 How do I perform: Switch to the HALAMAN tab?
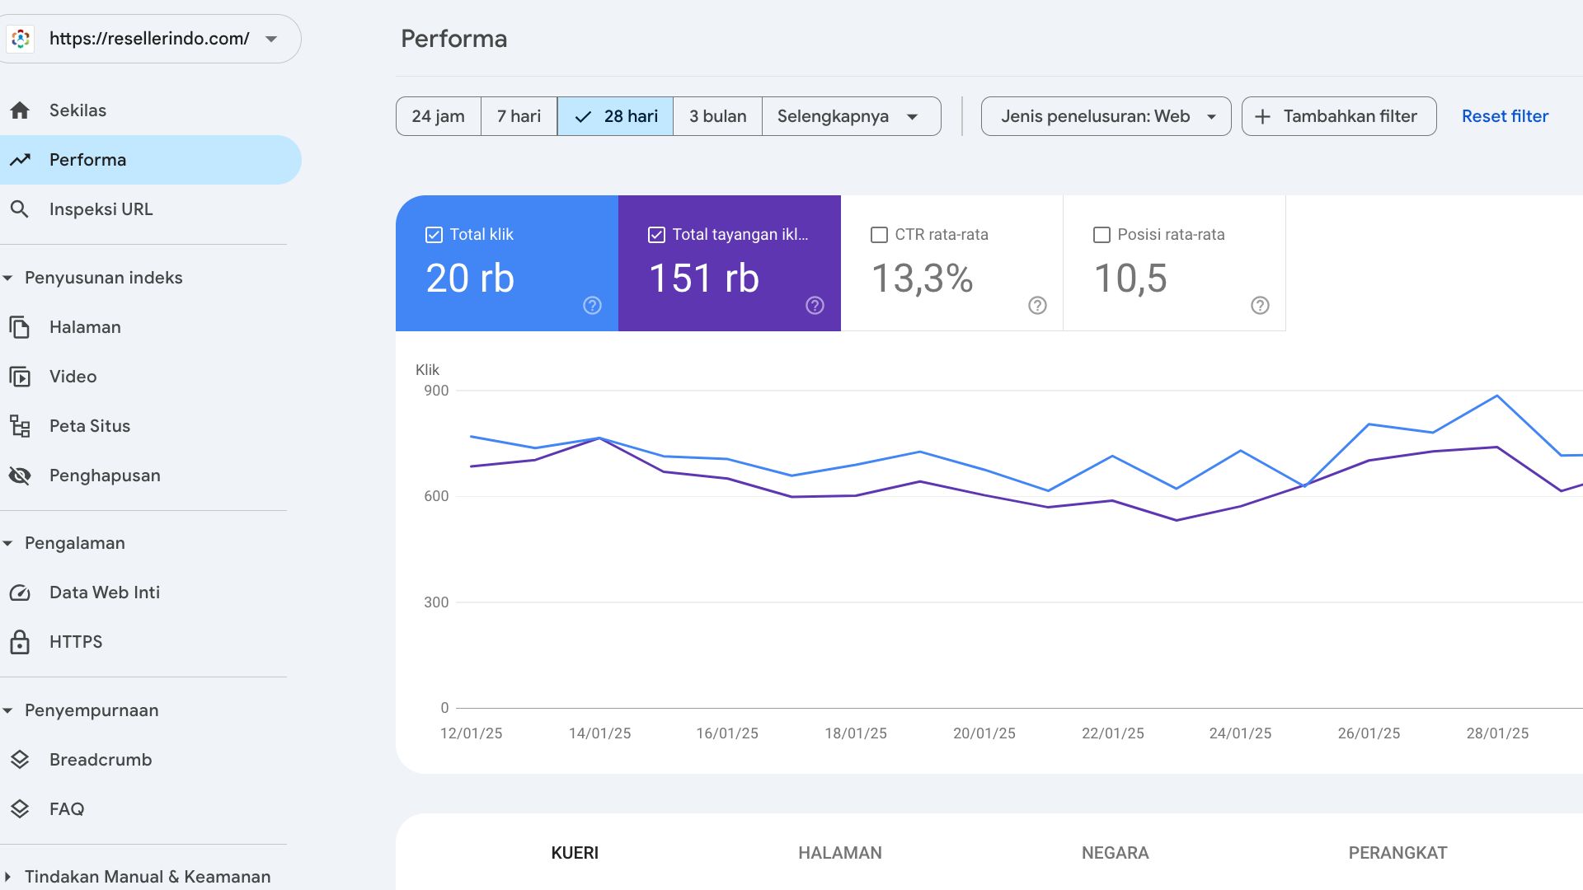(x=839, y=853)
